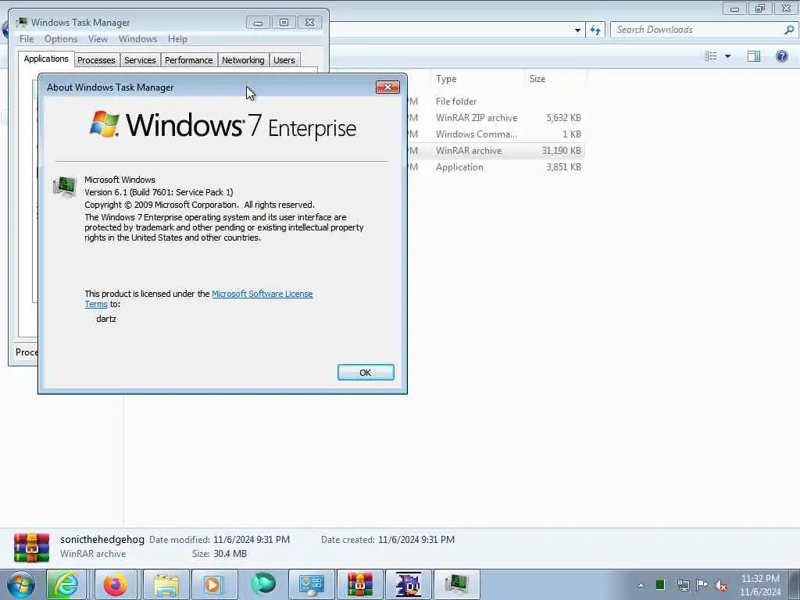Open the Help menu in Task Manager
The height and width of the screenshot is (600, 800).
177,39
